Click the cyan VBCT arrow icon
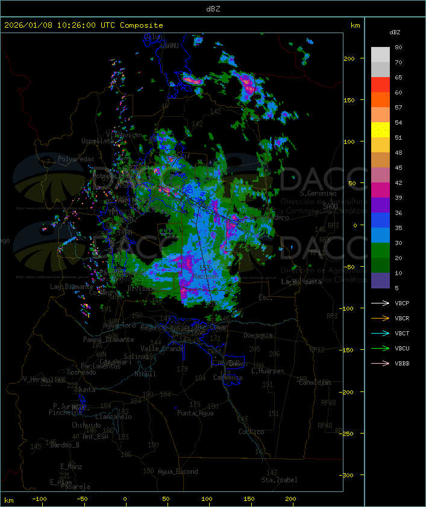Screen dimensions: 426x507 [x=381, y=333]
